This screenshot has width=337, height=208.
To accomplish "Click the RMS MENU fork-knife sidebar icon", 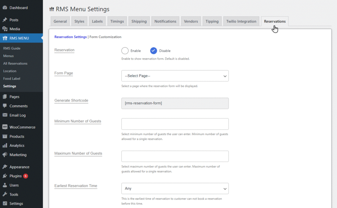I will pos(5,38).
